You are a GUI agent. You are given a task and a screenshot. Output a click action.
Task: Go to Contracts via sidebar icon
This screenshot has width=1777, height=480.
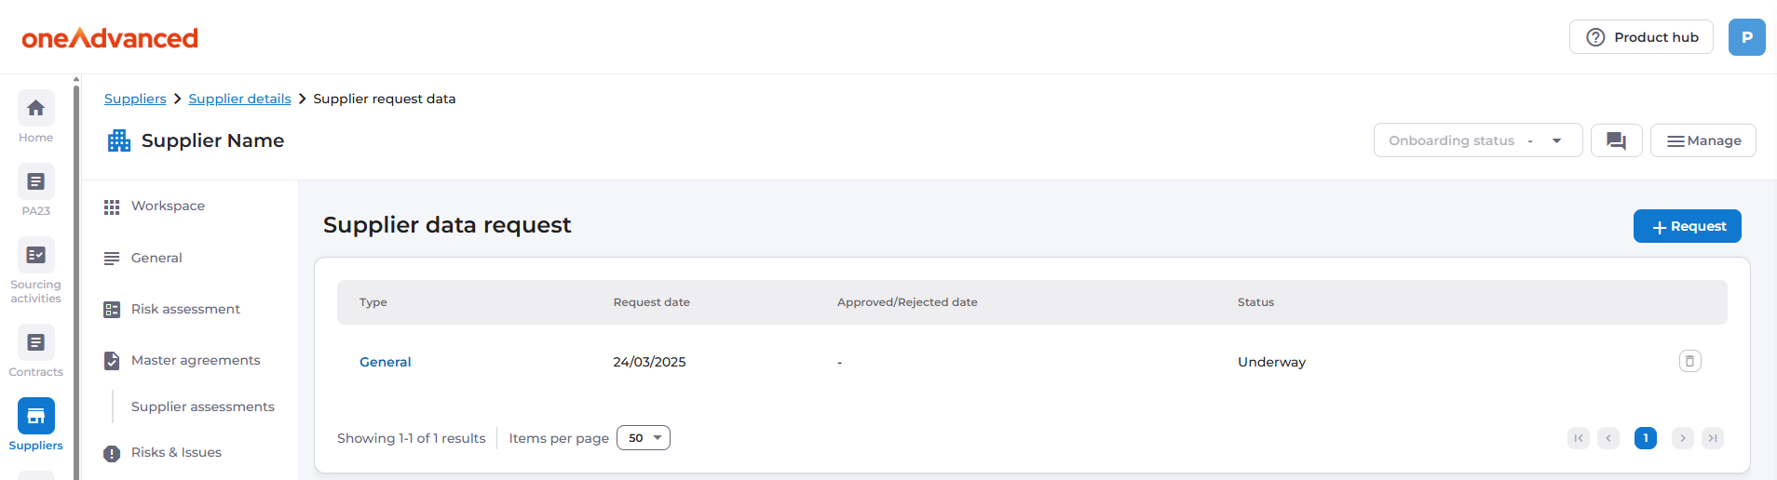point(35,343)
